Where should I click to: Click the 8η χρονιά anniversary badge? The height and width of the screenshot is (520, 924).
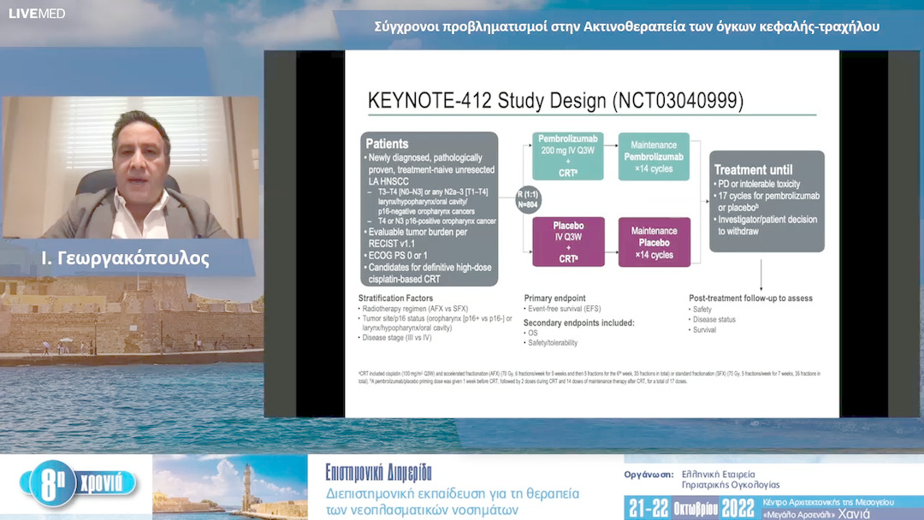(x=77, y=484)
